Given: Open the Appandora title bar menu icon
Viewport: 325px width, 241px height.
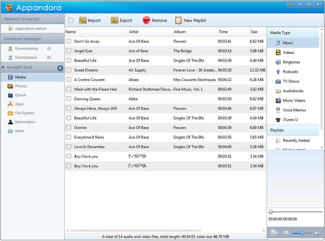Looking at the screenshot, I should pyautogui.click(x=290, y=4).
